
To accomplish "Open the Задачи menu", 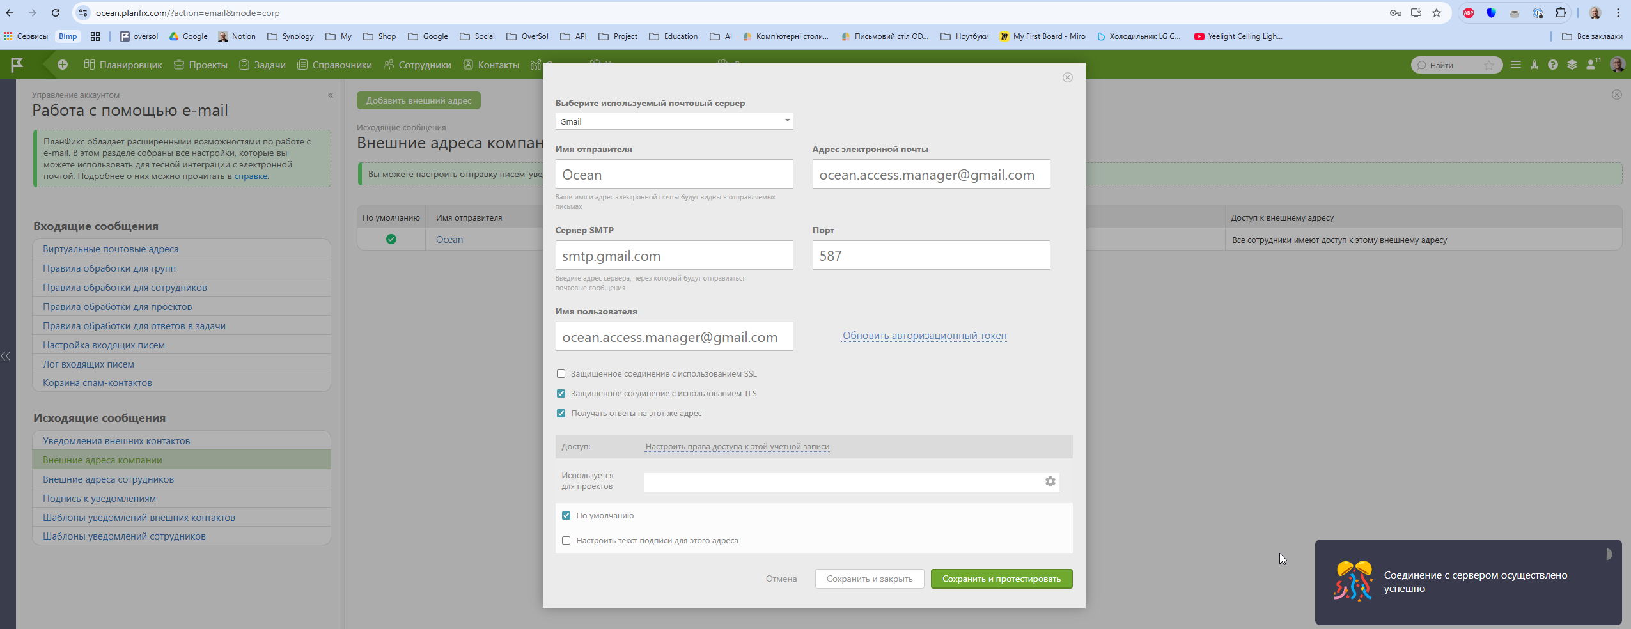I will [x=263, y=65].
